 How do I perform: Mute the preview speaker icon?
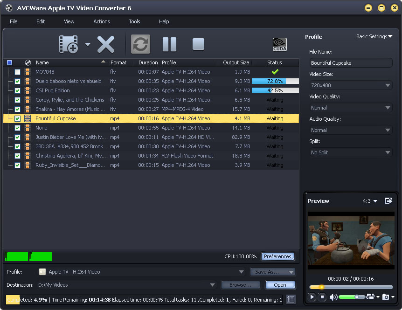333,297
